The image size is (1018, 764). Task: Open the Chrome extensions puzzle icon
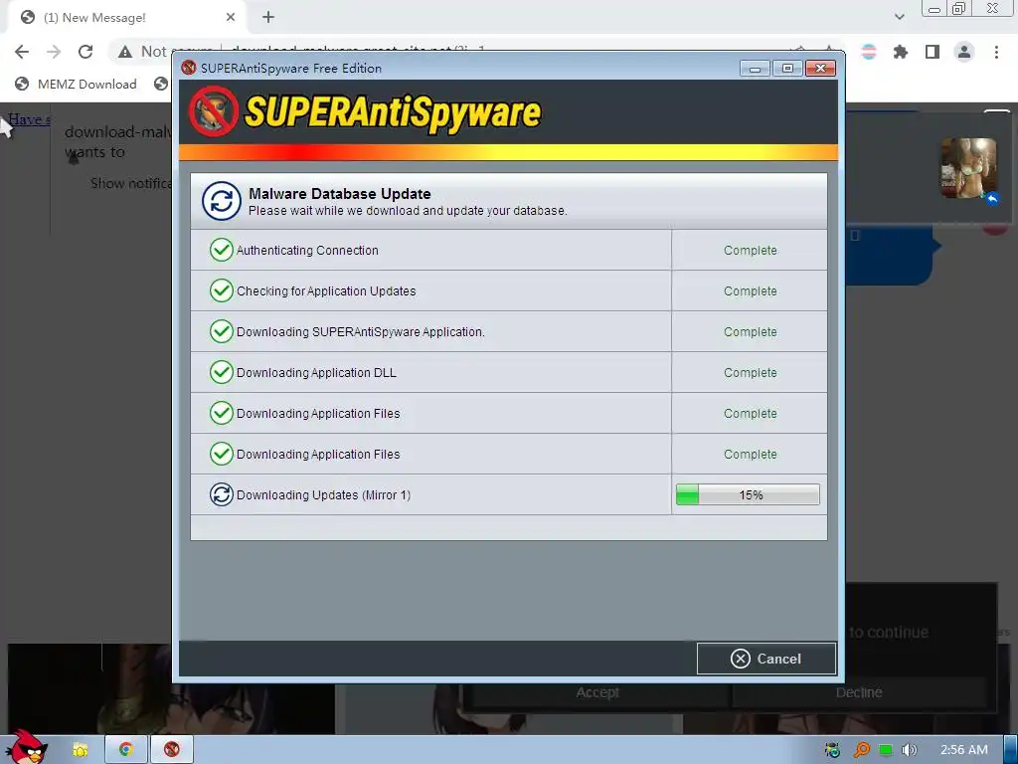(x=901, y=52)
